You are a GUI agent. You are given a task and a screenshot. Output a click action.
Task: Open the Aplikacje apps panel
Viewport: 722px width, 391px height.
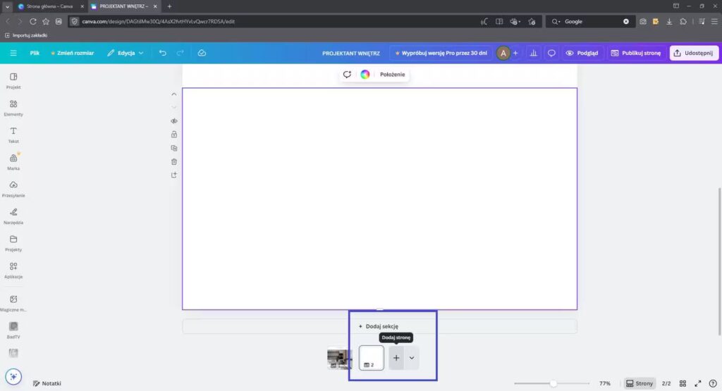tap(13, 271)
